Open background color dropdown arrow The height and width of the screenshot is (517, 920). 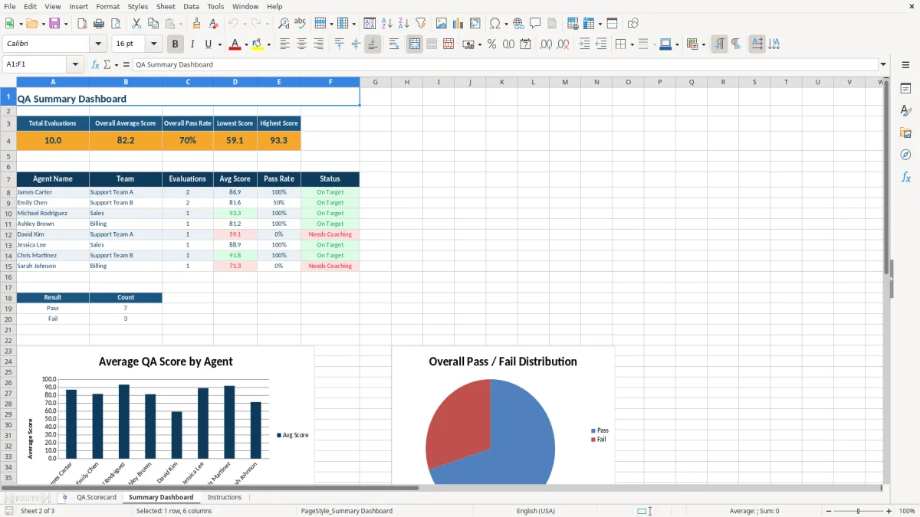(x=268, y=44)
